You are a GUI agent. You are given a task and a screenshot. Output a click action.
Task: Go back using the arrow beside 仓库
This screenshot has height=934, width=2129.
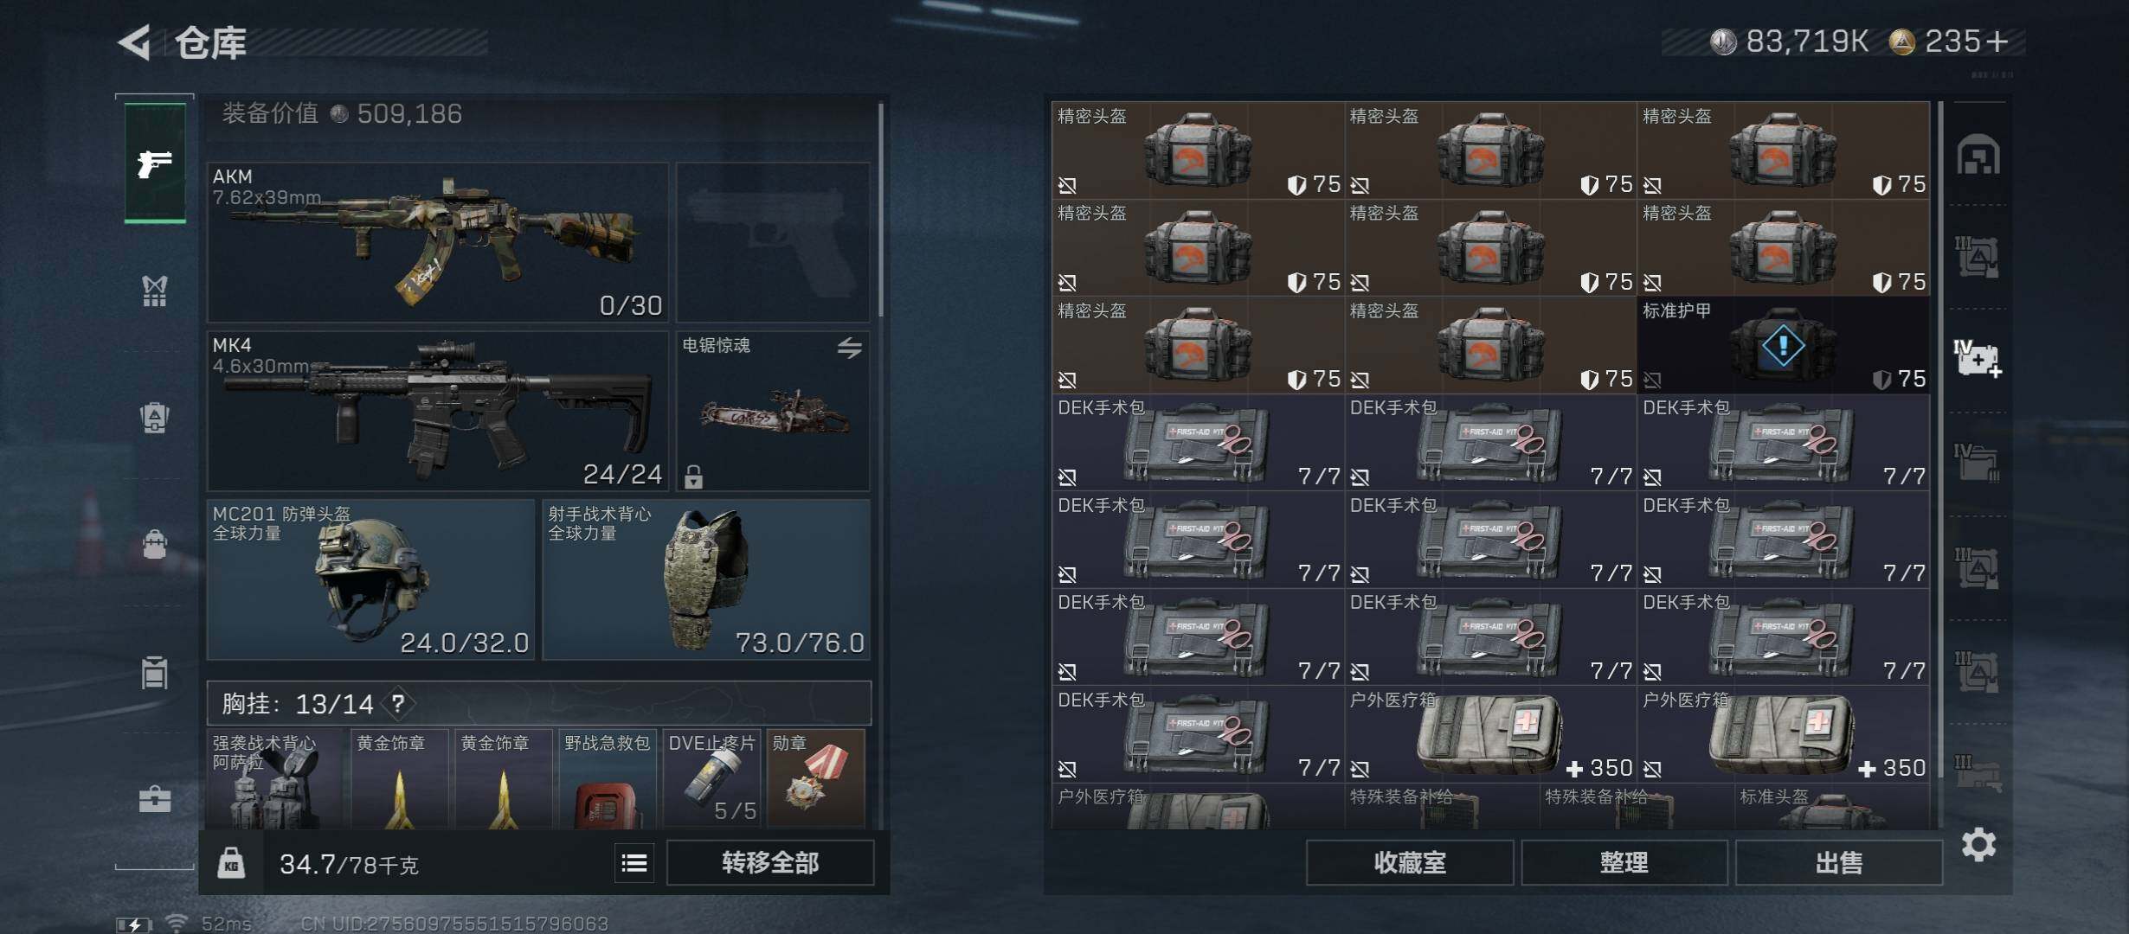click(x=134, y=42)
